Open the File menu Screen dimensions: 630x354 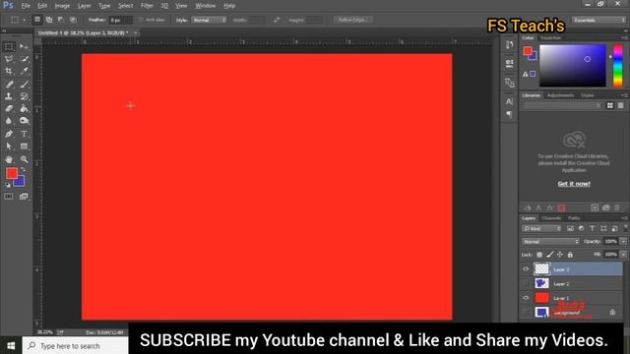[26, 6]
